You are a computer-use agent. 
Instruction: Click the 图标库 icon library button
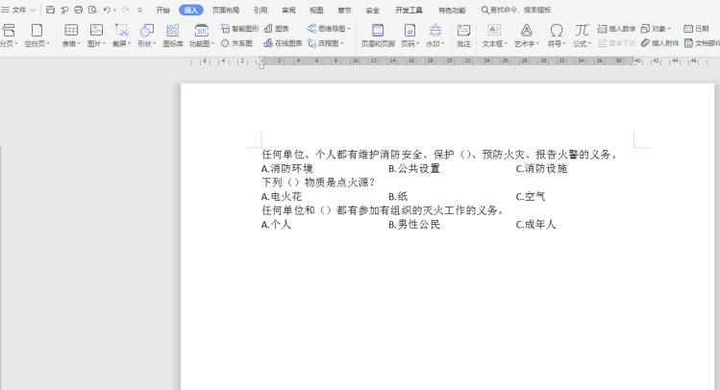tap(173, 36)
